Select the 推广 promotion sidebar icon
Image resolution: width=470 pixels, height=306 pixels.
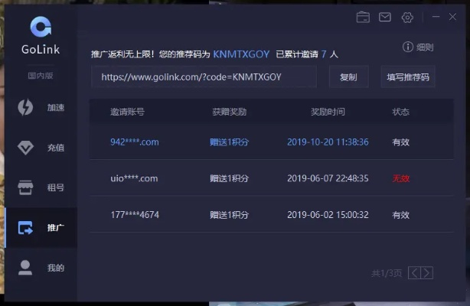pos(26,228)
